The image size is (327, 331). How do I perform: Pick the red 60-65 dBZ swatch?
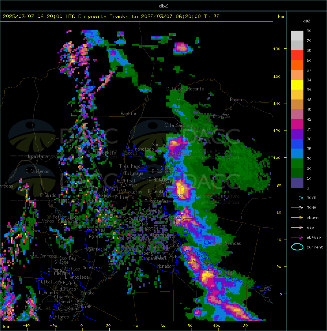coord(297,55)
